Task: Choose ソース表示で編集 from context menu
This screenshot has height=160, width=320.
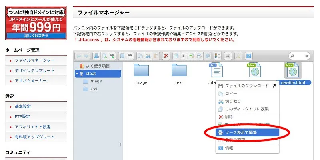Action: coord(247,132)
